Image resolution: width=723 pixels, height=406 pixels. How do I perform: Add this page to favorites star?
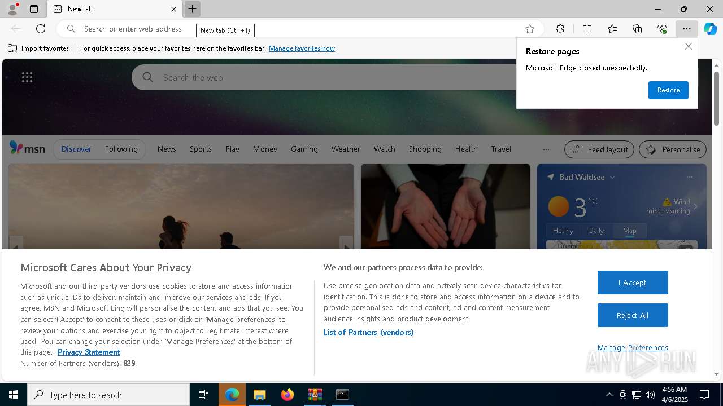click(x=529, y=29)
